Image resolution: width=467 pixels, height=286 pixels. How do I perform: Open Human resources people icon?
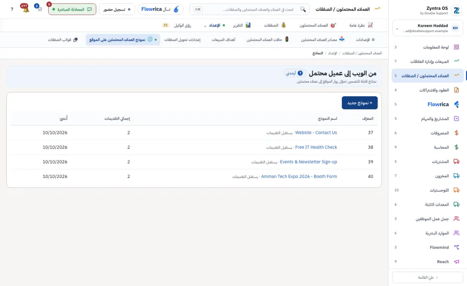[x=456, y=233]
